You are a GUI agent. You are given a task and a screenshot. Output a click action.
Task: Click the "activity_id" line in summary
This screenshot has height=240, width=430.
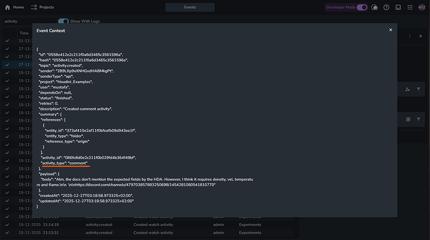click(88, 158)
